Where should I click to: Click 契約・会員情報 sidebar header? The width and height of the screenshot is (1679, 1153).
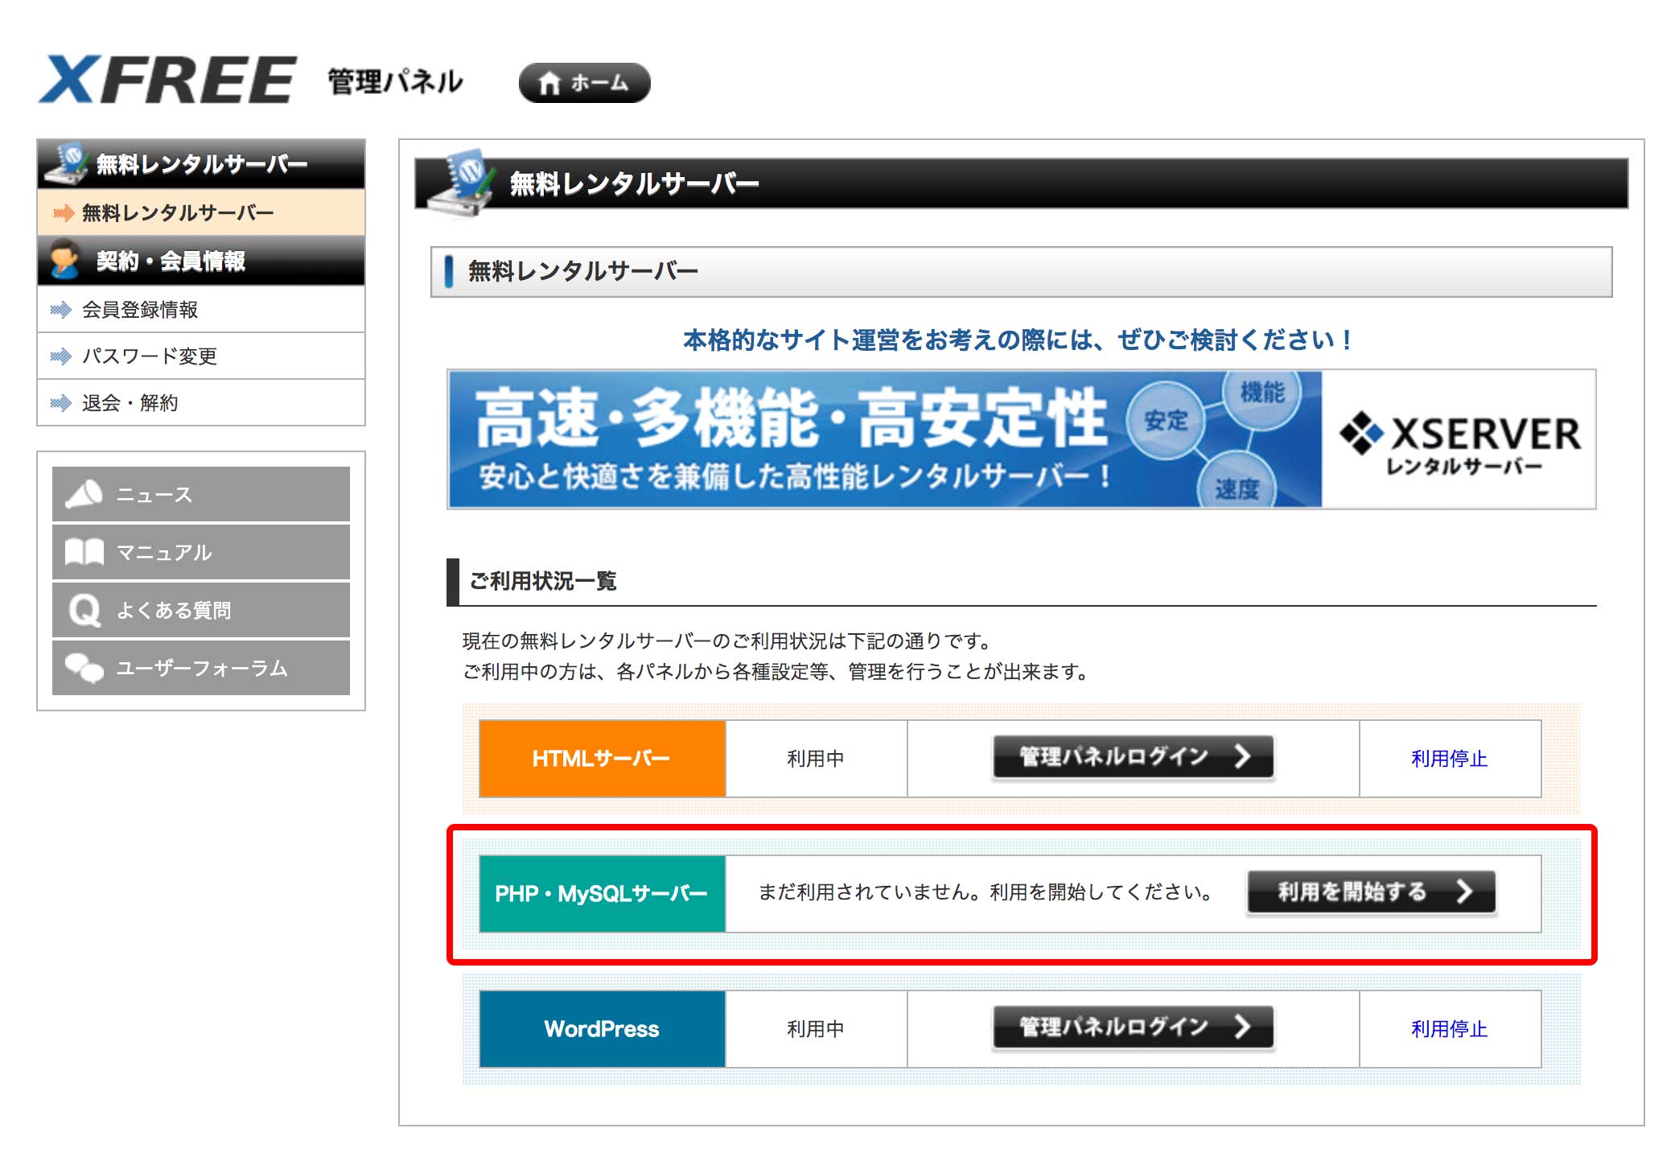tap(201, 261)
